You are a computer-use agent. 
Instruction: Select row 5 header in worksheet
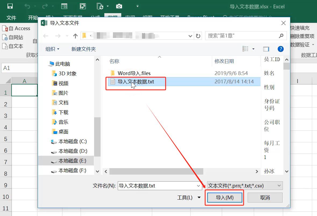pyautogui.click(x=6, y=139)
